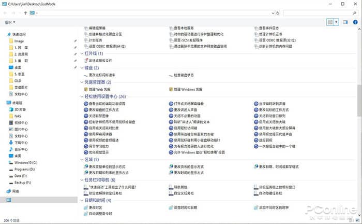
Task: Click the icon beside 发送或接收文件
Action: [86, 61]
